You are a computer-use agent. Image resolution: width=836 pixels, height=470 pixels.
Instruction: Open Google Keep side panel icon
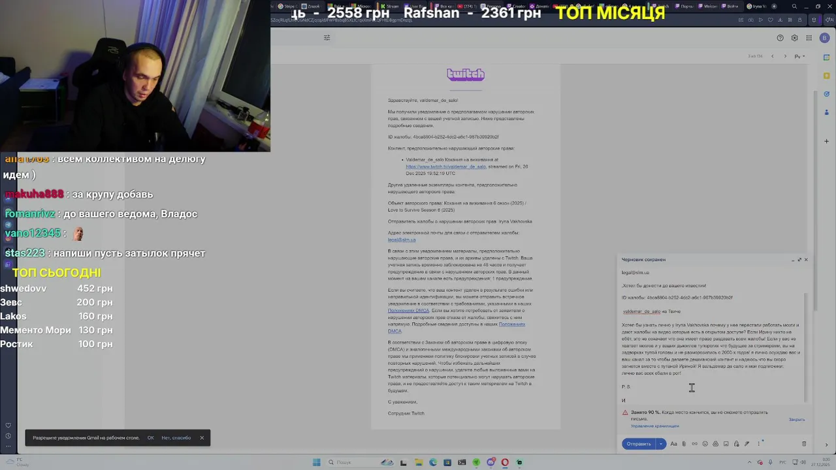(x=827, y=75)
